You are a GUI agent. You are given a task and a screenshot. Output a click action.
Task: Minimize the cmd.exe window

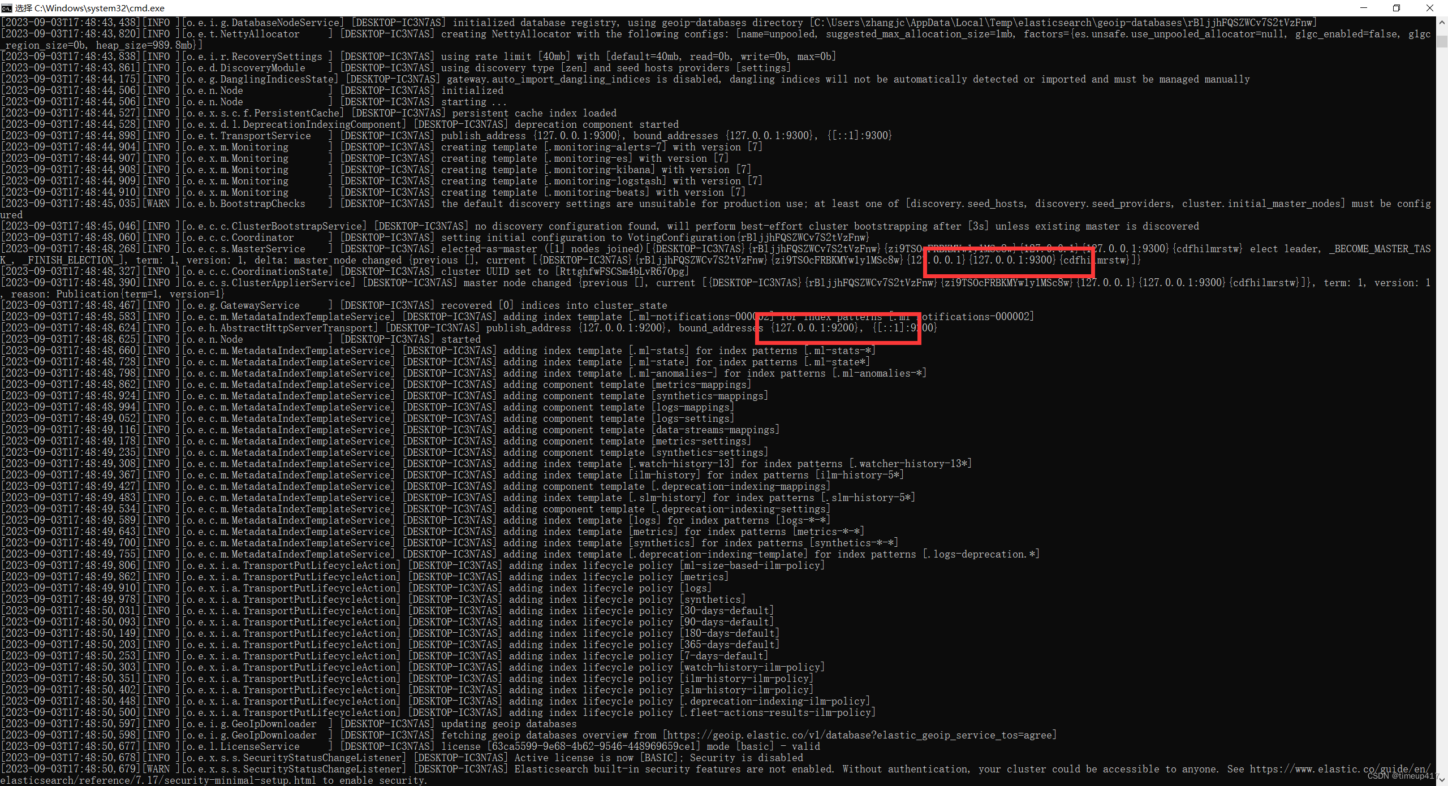pos(1363,8)
